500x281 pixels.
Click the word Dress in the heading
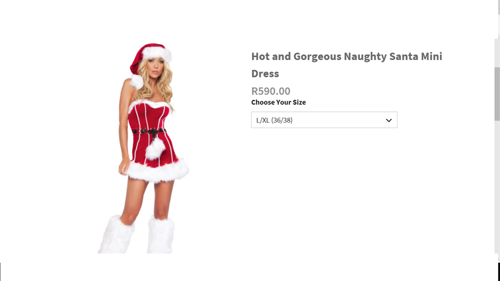(x=265, y=74)
